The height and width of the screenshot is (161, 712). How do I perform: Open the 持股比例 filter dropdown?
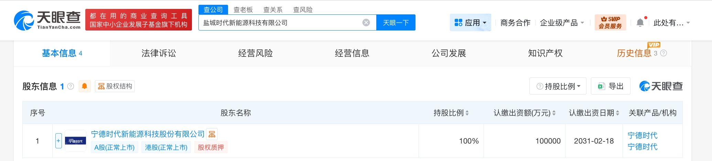558,86
